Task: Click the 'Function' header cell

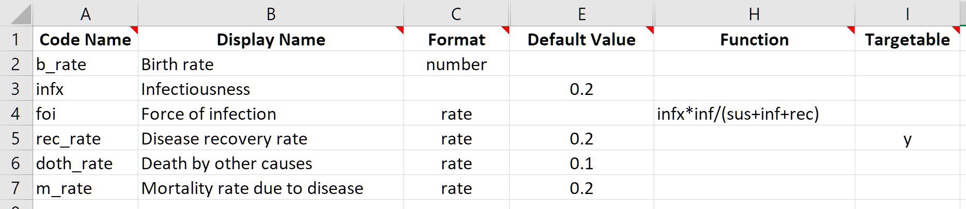Action: (755, 39)
